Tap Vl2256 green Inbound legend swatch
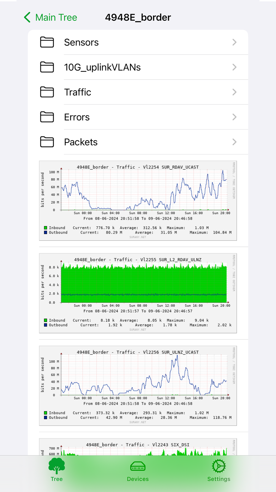The image size is (276, 492). (x=46, y=413)
